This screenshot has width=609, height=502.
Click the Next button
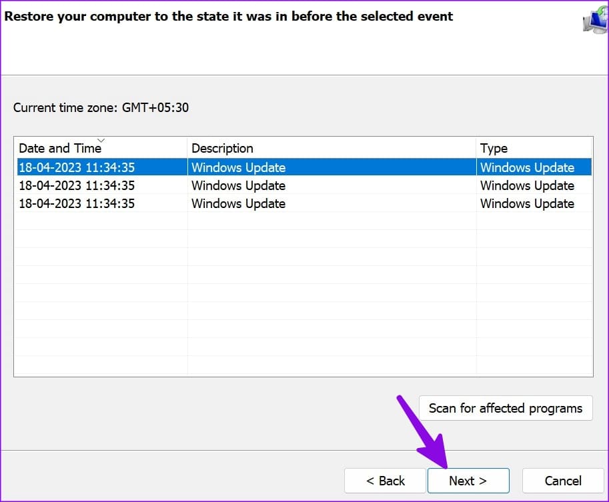[x=468, y=481]
